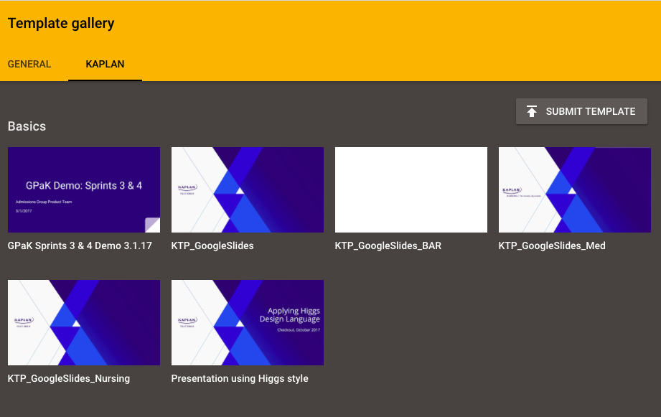Click the page-curl corner on GPaK thumbnail
The image size is (661, 417).
152,225
